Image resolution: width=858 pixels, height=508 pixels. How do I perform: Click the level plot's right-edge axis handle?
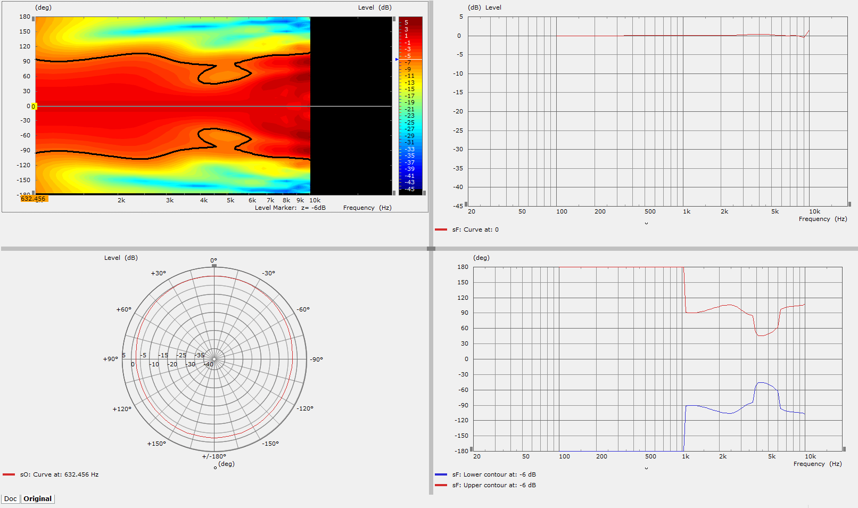tap(849, 204)
